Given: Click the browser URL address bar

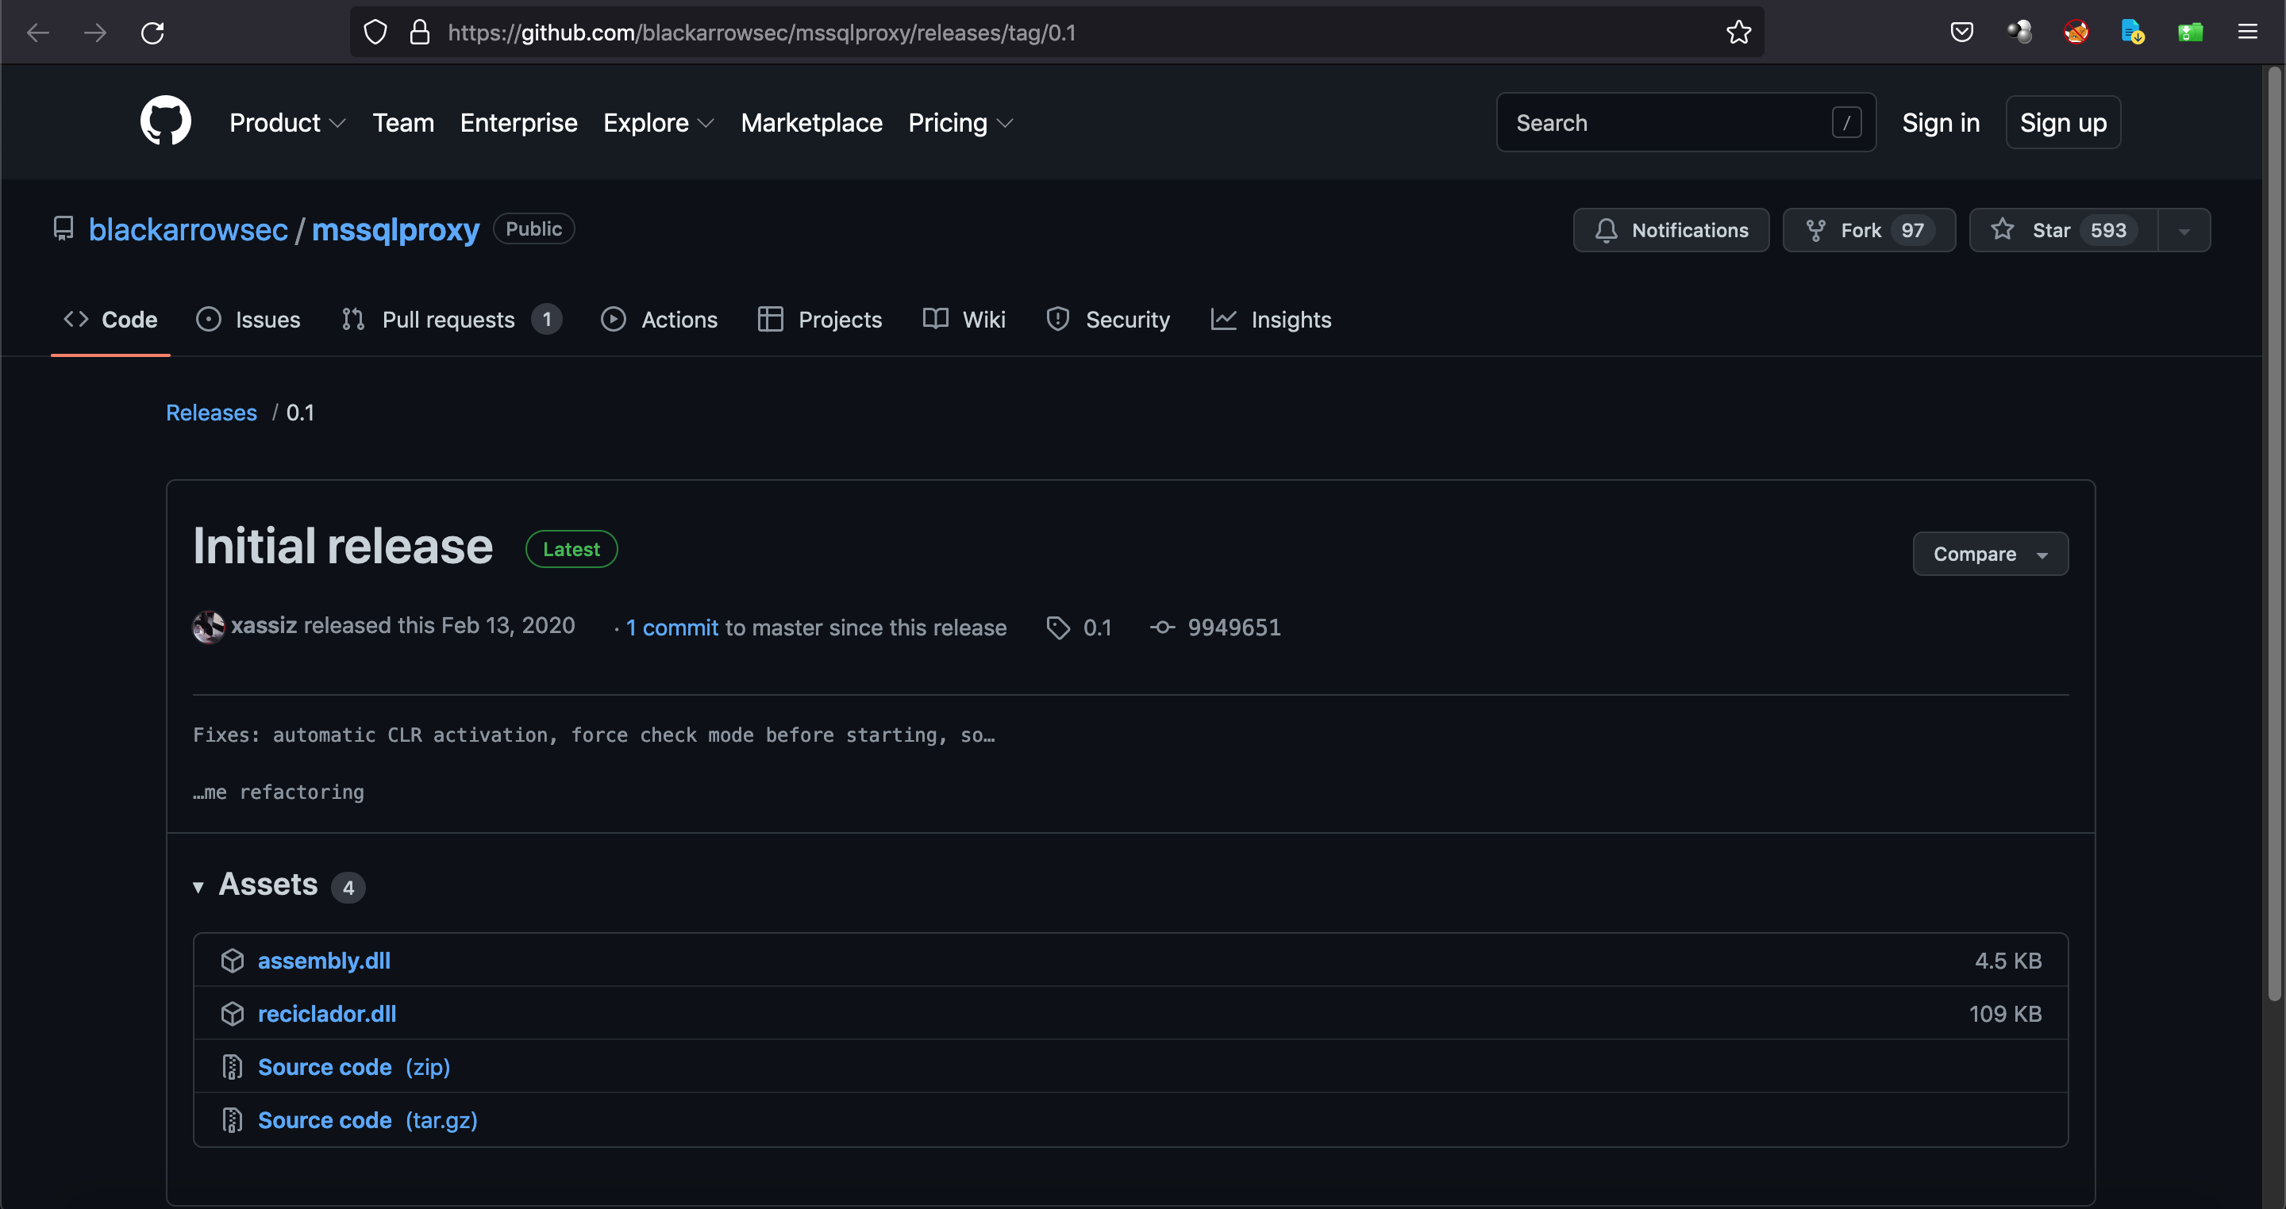Looking at the screenshot, I should point(1056,33).
